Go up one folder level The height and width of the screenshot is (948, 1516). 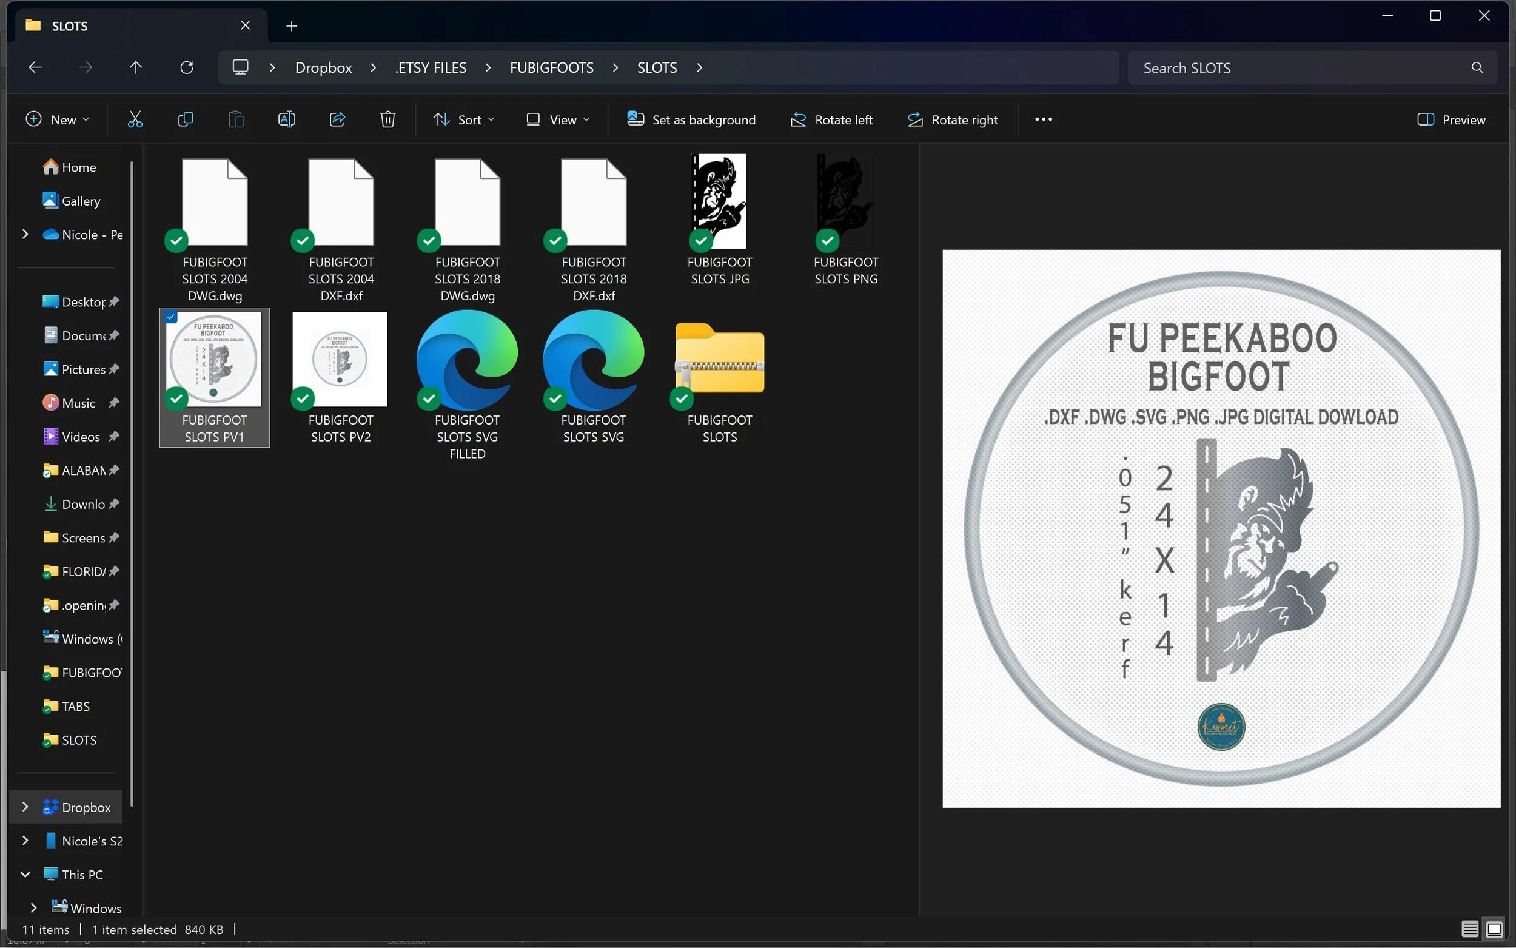pos(136,67)
